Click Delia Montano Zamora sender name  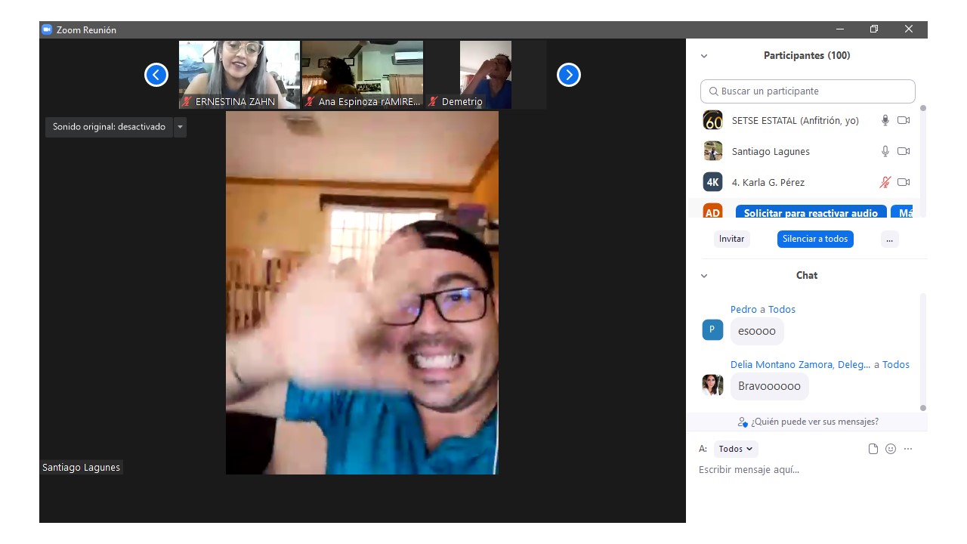point(800,364)
